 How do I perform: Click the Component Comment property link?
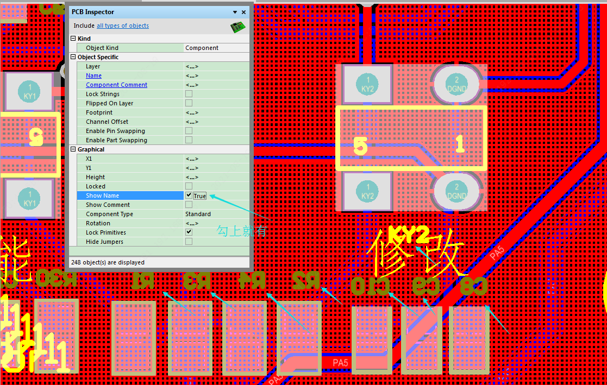pyautogui.click(x=116, y=85)
